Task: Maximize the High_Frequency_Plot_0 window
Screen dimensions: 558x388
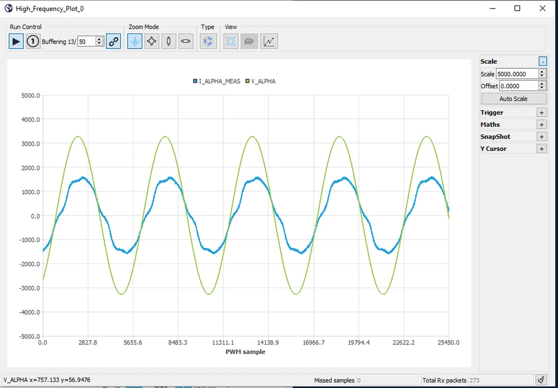Action: 517,8
